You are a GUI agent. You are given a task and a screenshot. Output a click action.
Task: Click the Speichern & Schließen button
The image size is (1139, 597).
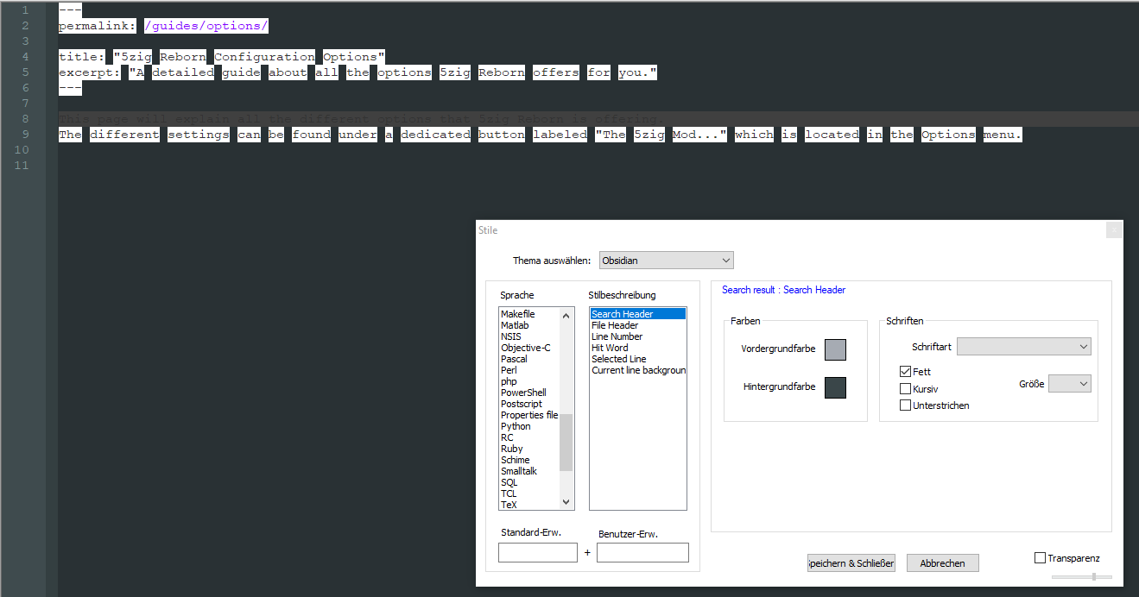pos(851,563)
